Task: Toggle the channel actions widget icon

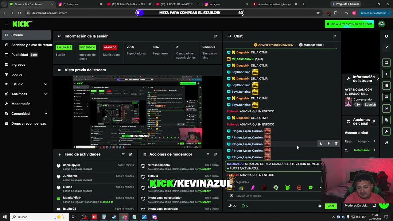Action: pyautogui.click(x=387, y=120)
